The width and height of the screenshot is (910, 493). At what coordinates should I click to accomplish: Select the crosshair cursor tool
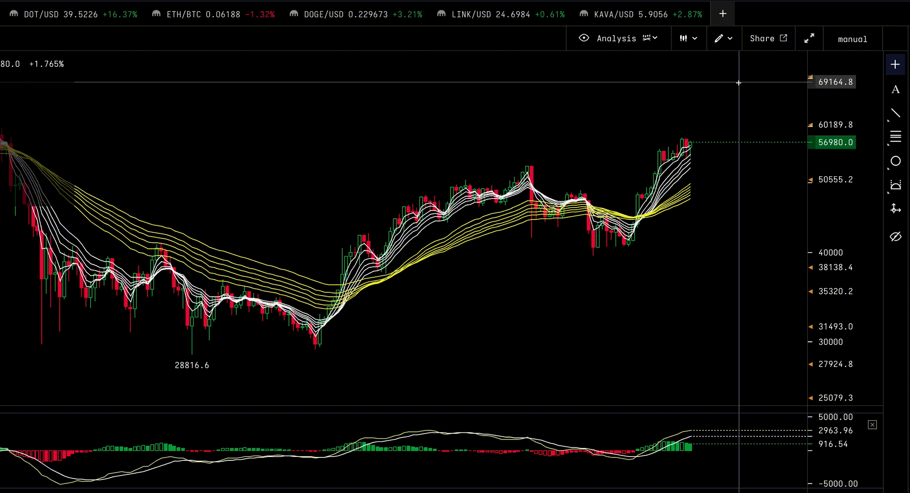coord(895,64)
